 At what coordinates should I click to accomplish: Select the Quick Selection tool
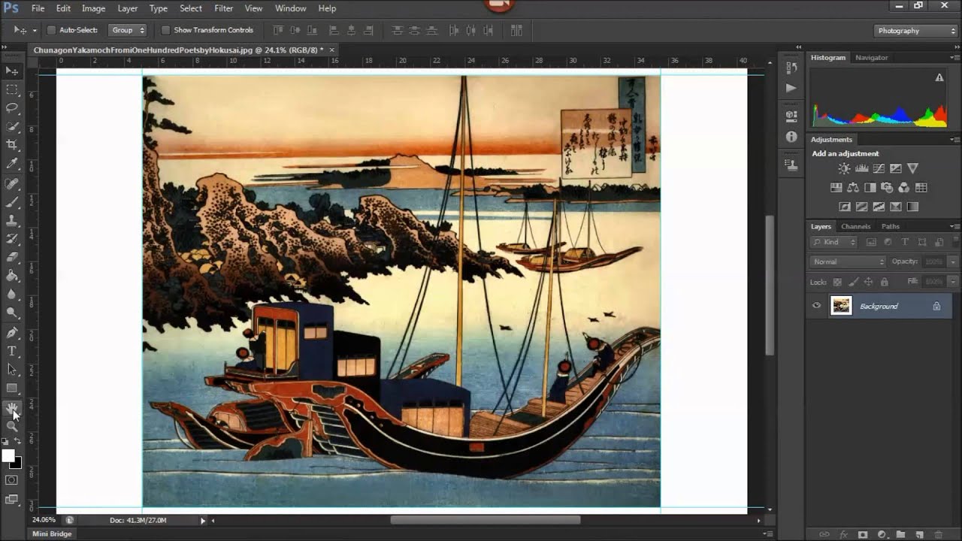coord(12,127)
